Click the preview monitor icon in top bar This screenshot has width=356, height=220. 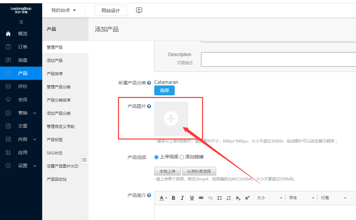coord(139,10)
